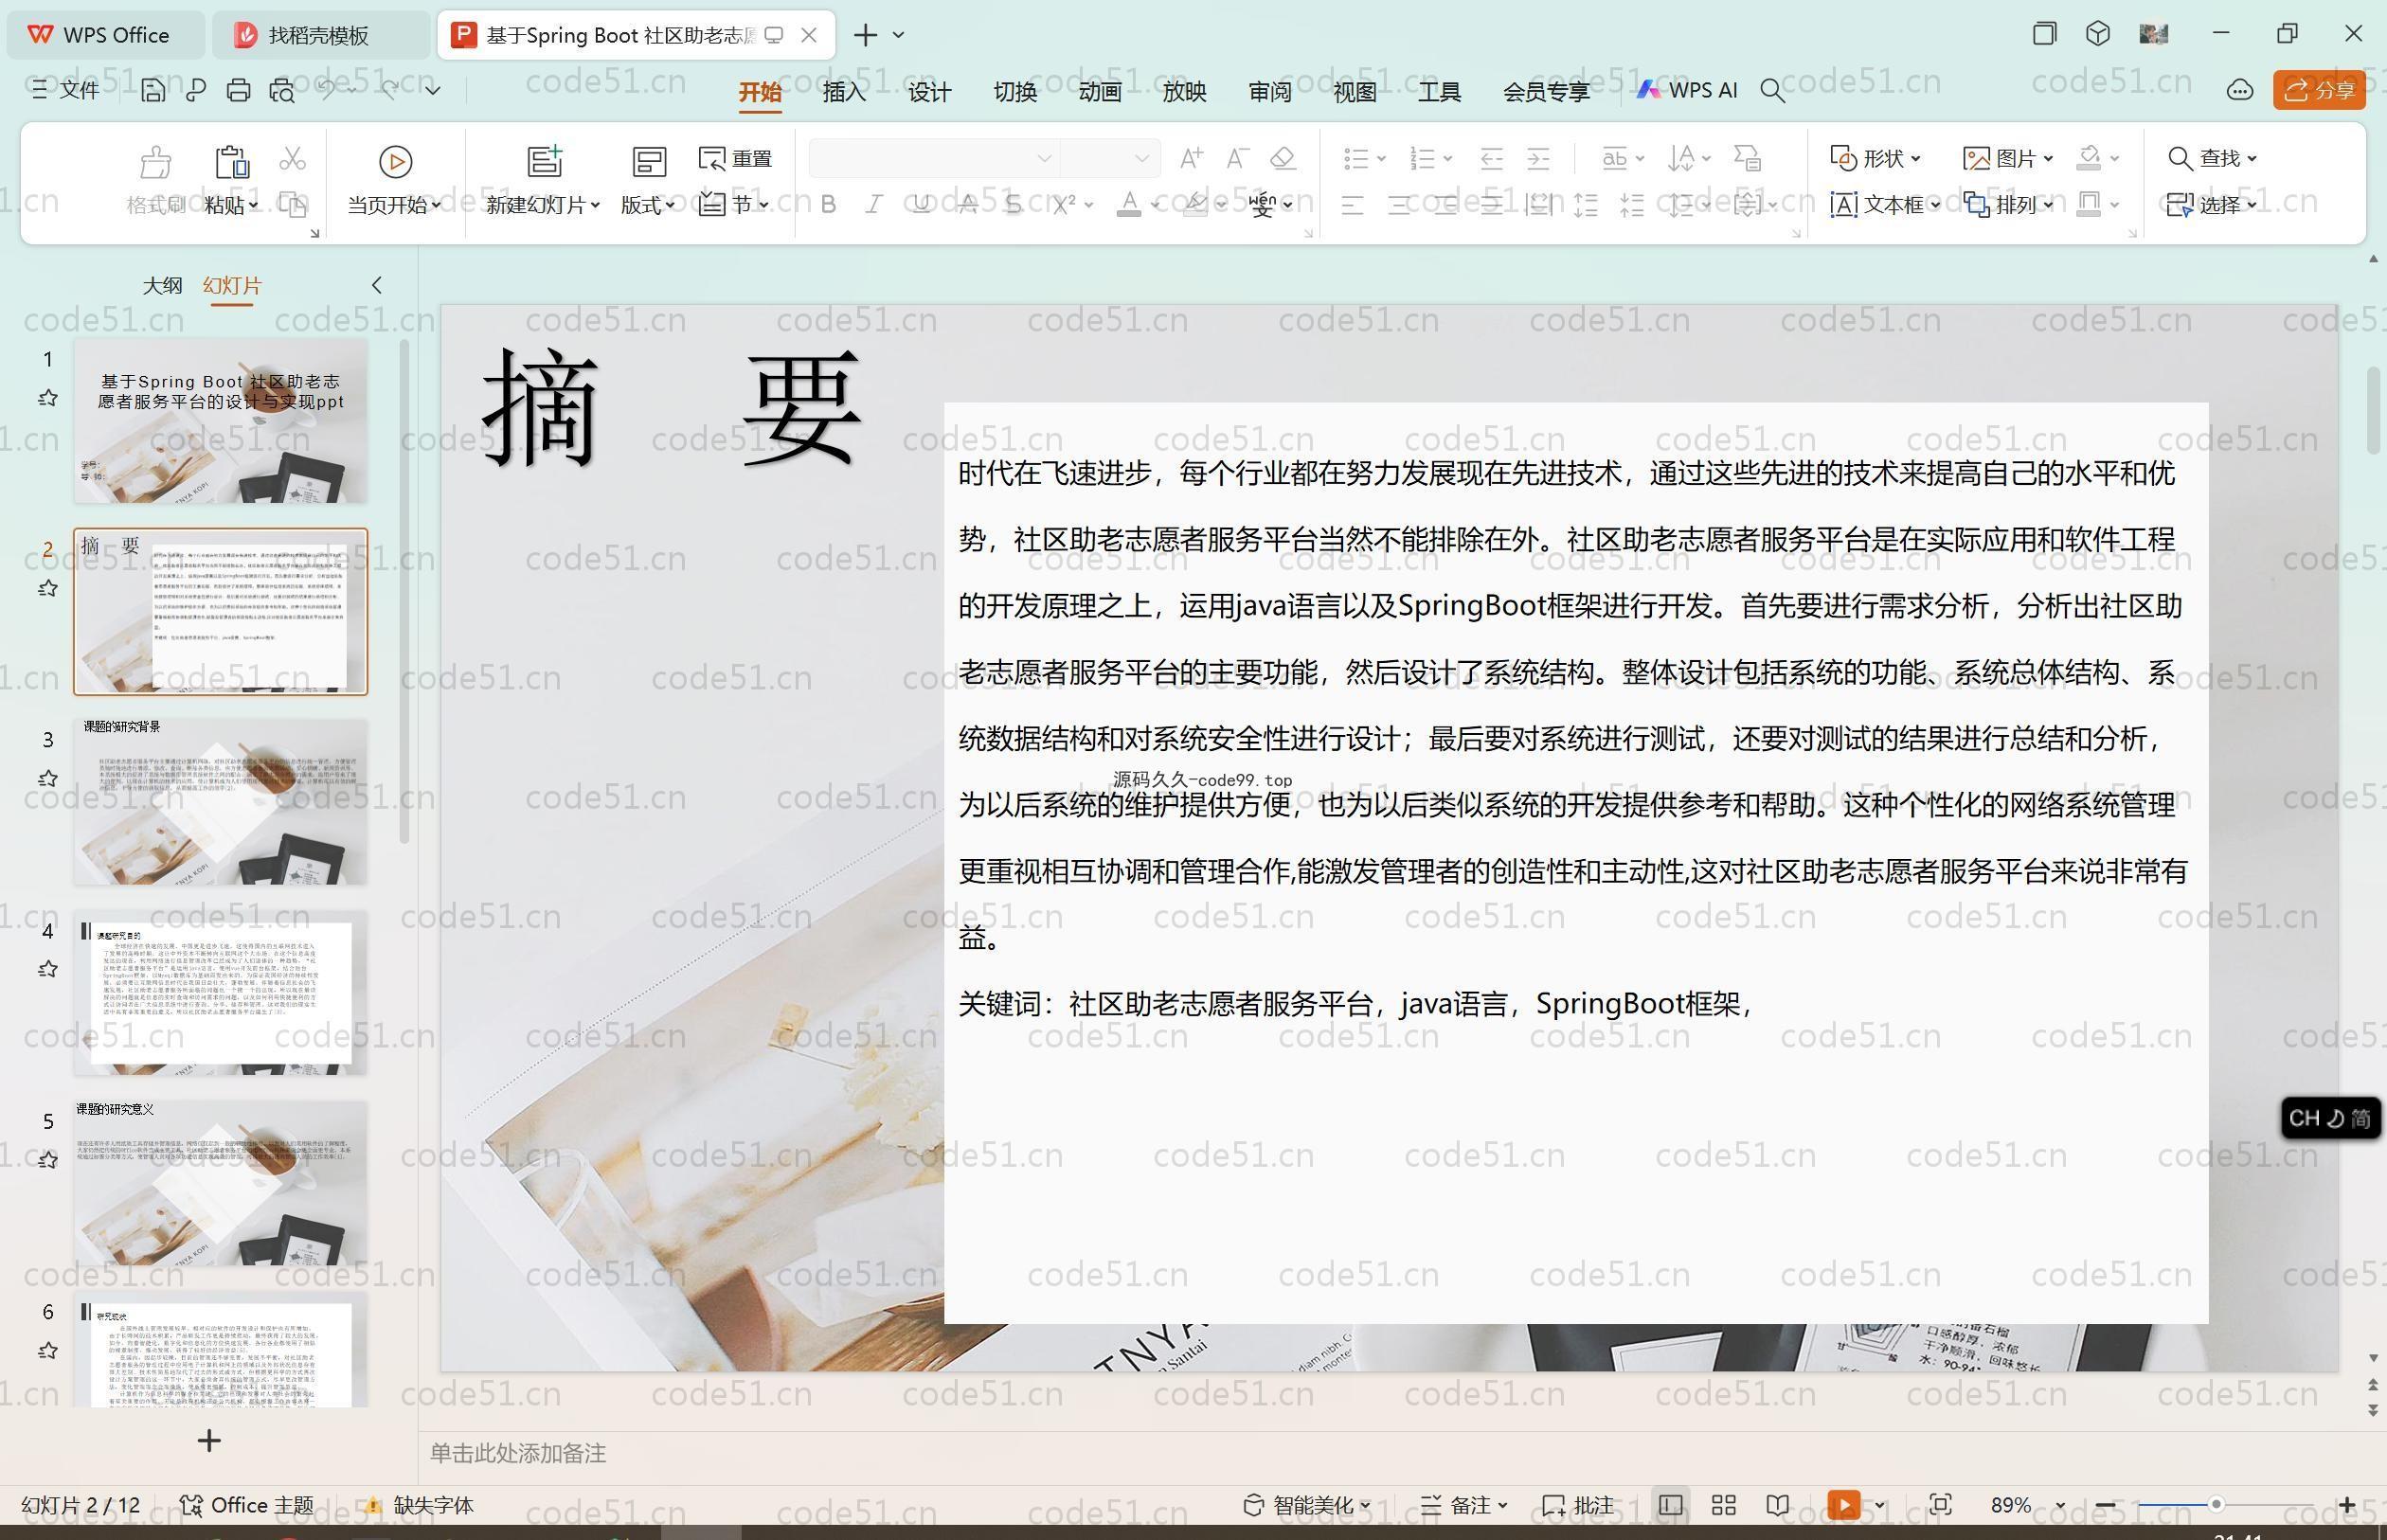Click start from current slide (当页开始)
The image size is (2387, 1540).
point(395,181)
